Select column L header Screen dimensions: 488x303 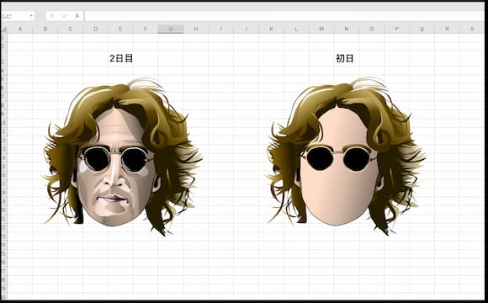(296, 29)
